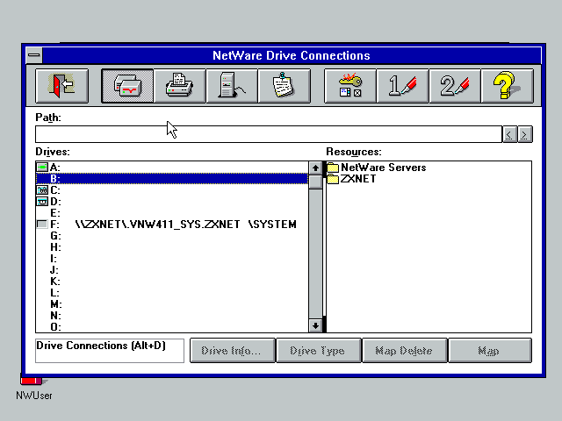The image size is (562, 421).
Task: Click the Map button
Action: pos(490,351)
